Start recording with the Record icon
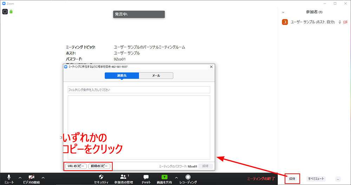This screenshot has height=185, width=351. 188,177
